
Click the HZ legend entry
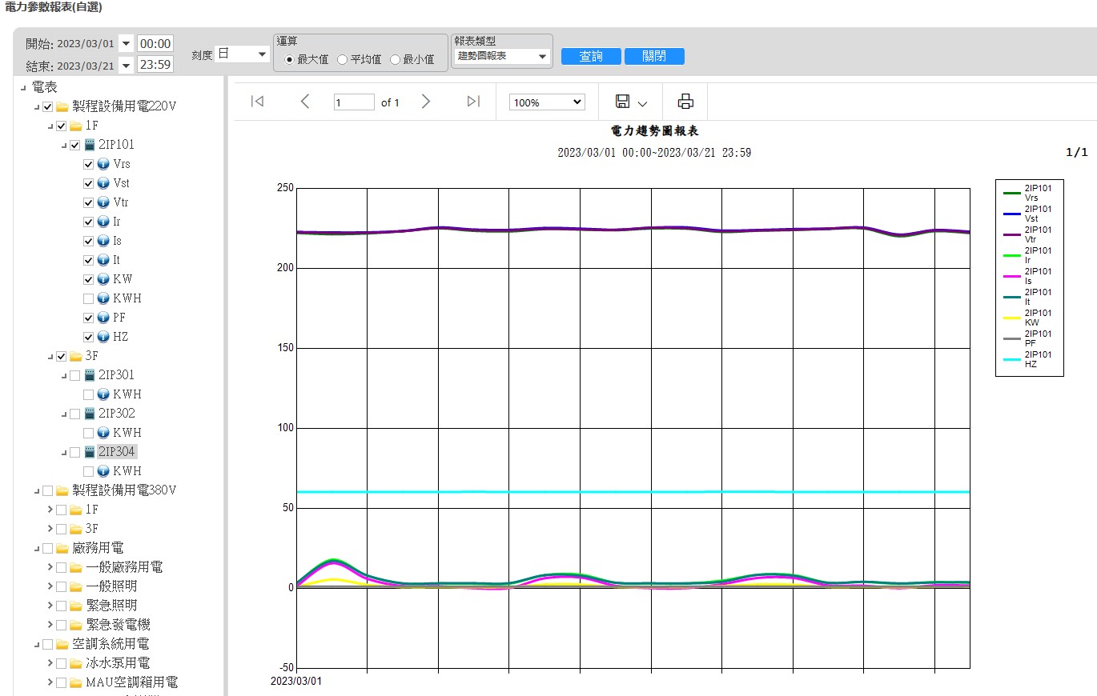coord(1029,359)
